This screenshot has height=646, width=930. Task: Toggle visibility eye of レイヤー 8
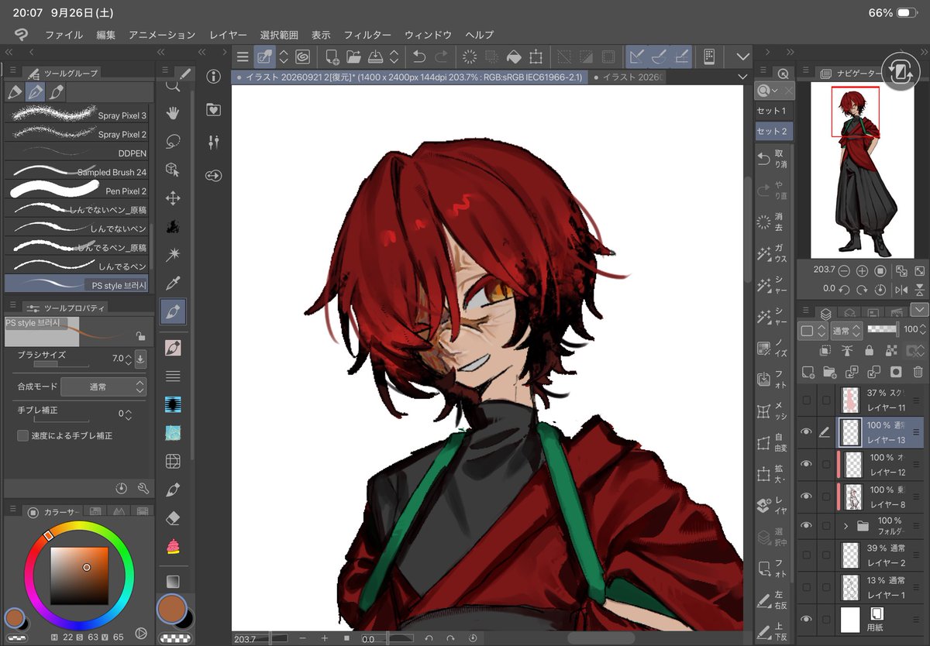[806, 496]
